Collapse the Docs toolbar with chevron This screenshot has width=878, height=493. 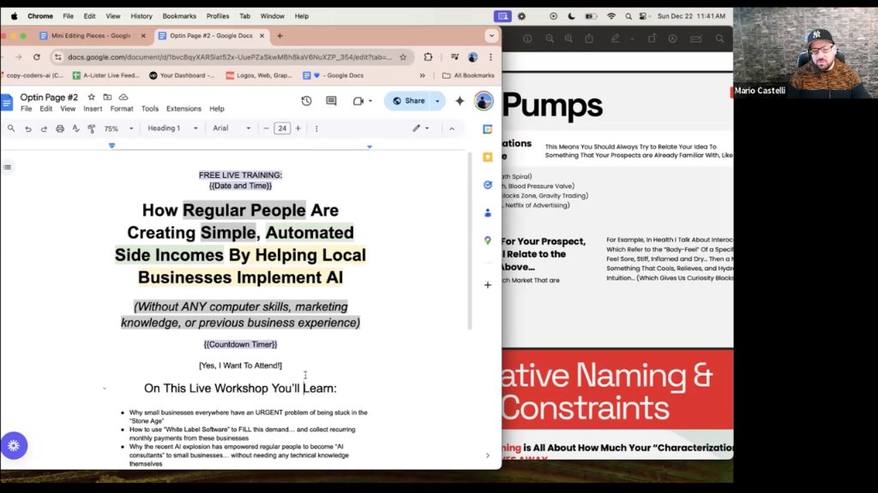[x=452, y=128]
